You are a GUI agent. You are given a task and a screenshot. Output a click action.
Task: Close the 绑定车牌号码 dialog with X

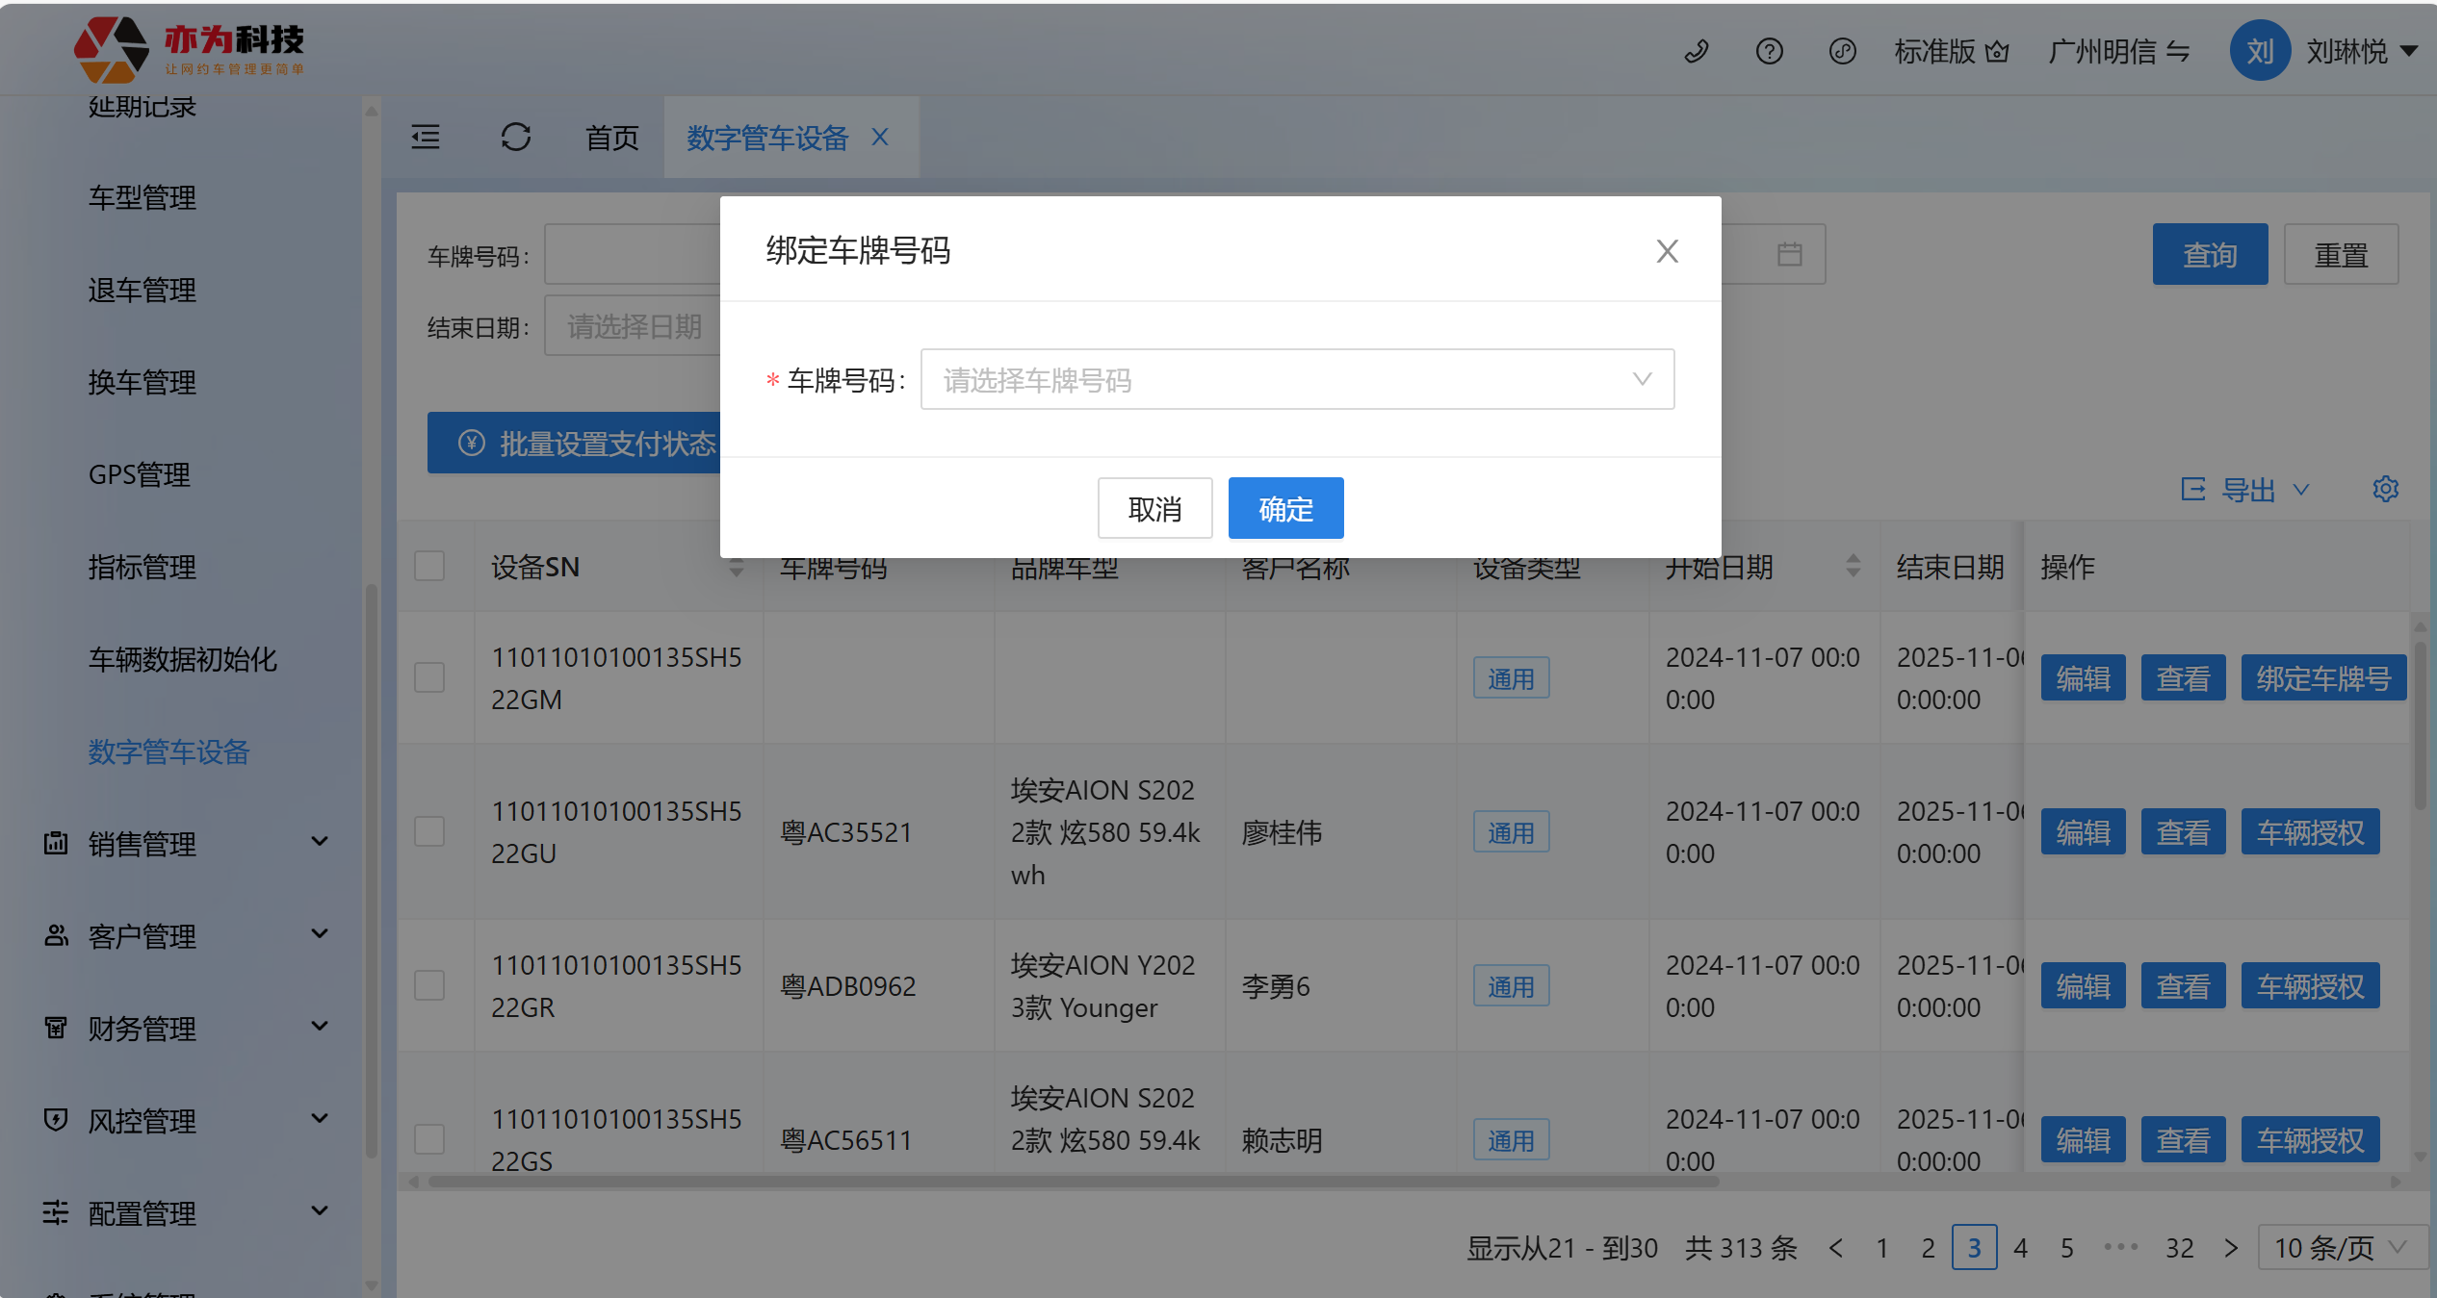[x=1667, y=251]
